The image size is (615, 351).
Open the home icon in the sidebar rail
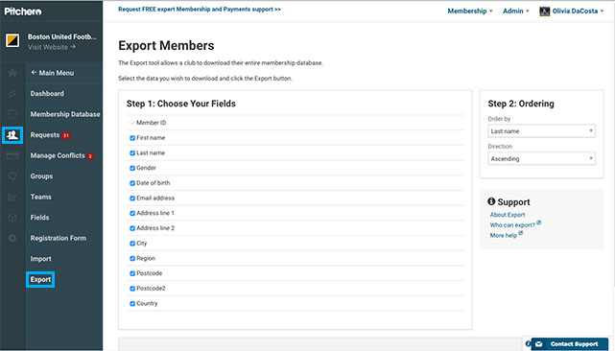coord(12,73)
